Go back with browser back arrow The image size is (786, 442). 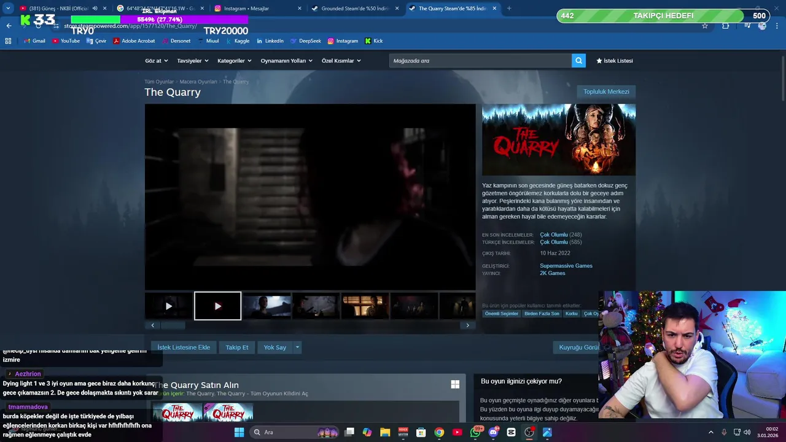point(9,26)
